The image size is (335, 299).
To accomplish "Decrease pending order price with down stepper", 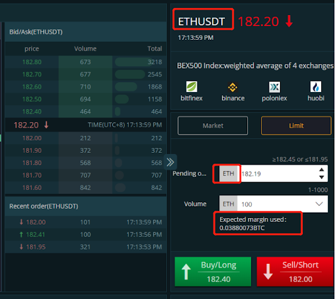I will [321, 177].
